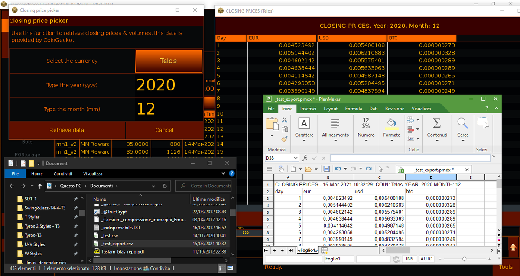
Task: Select the repeat action arrow icon
Action: click(x=369, y=169)
